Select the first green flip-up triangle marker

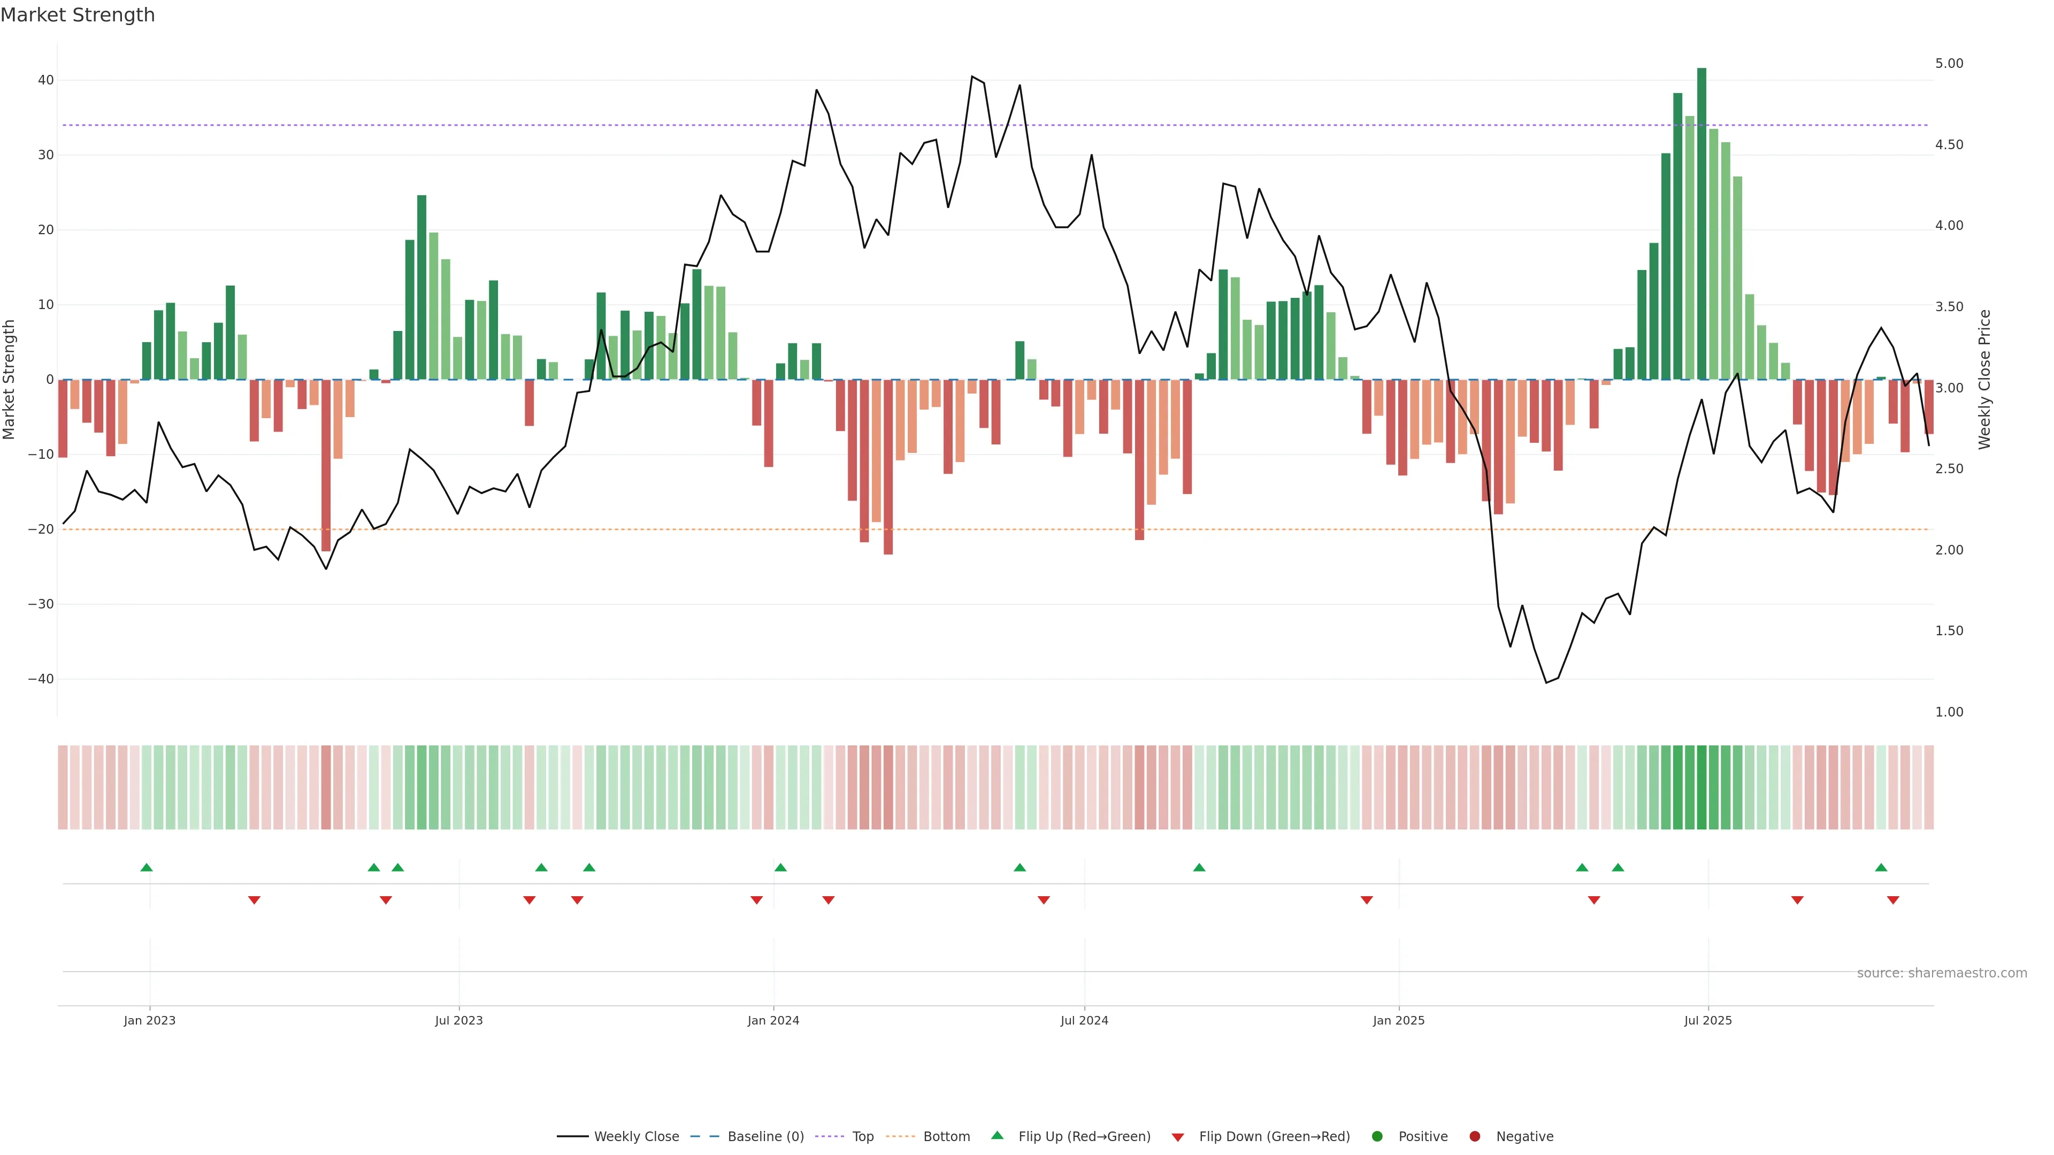point(146,867)
